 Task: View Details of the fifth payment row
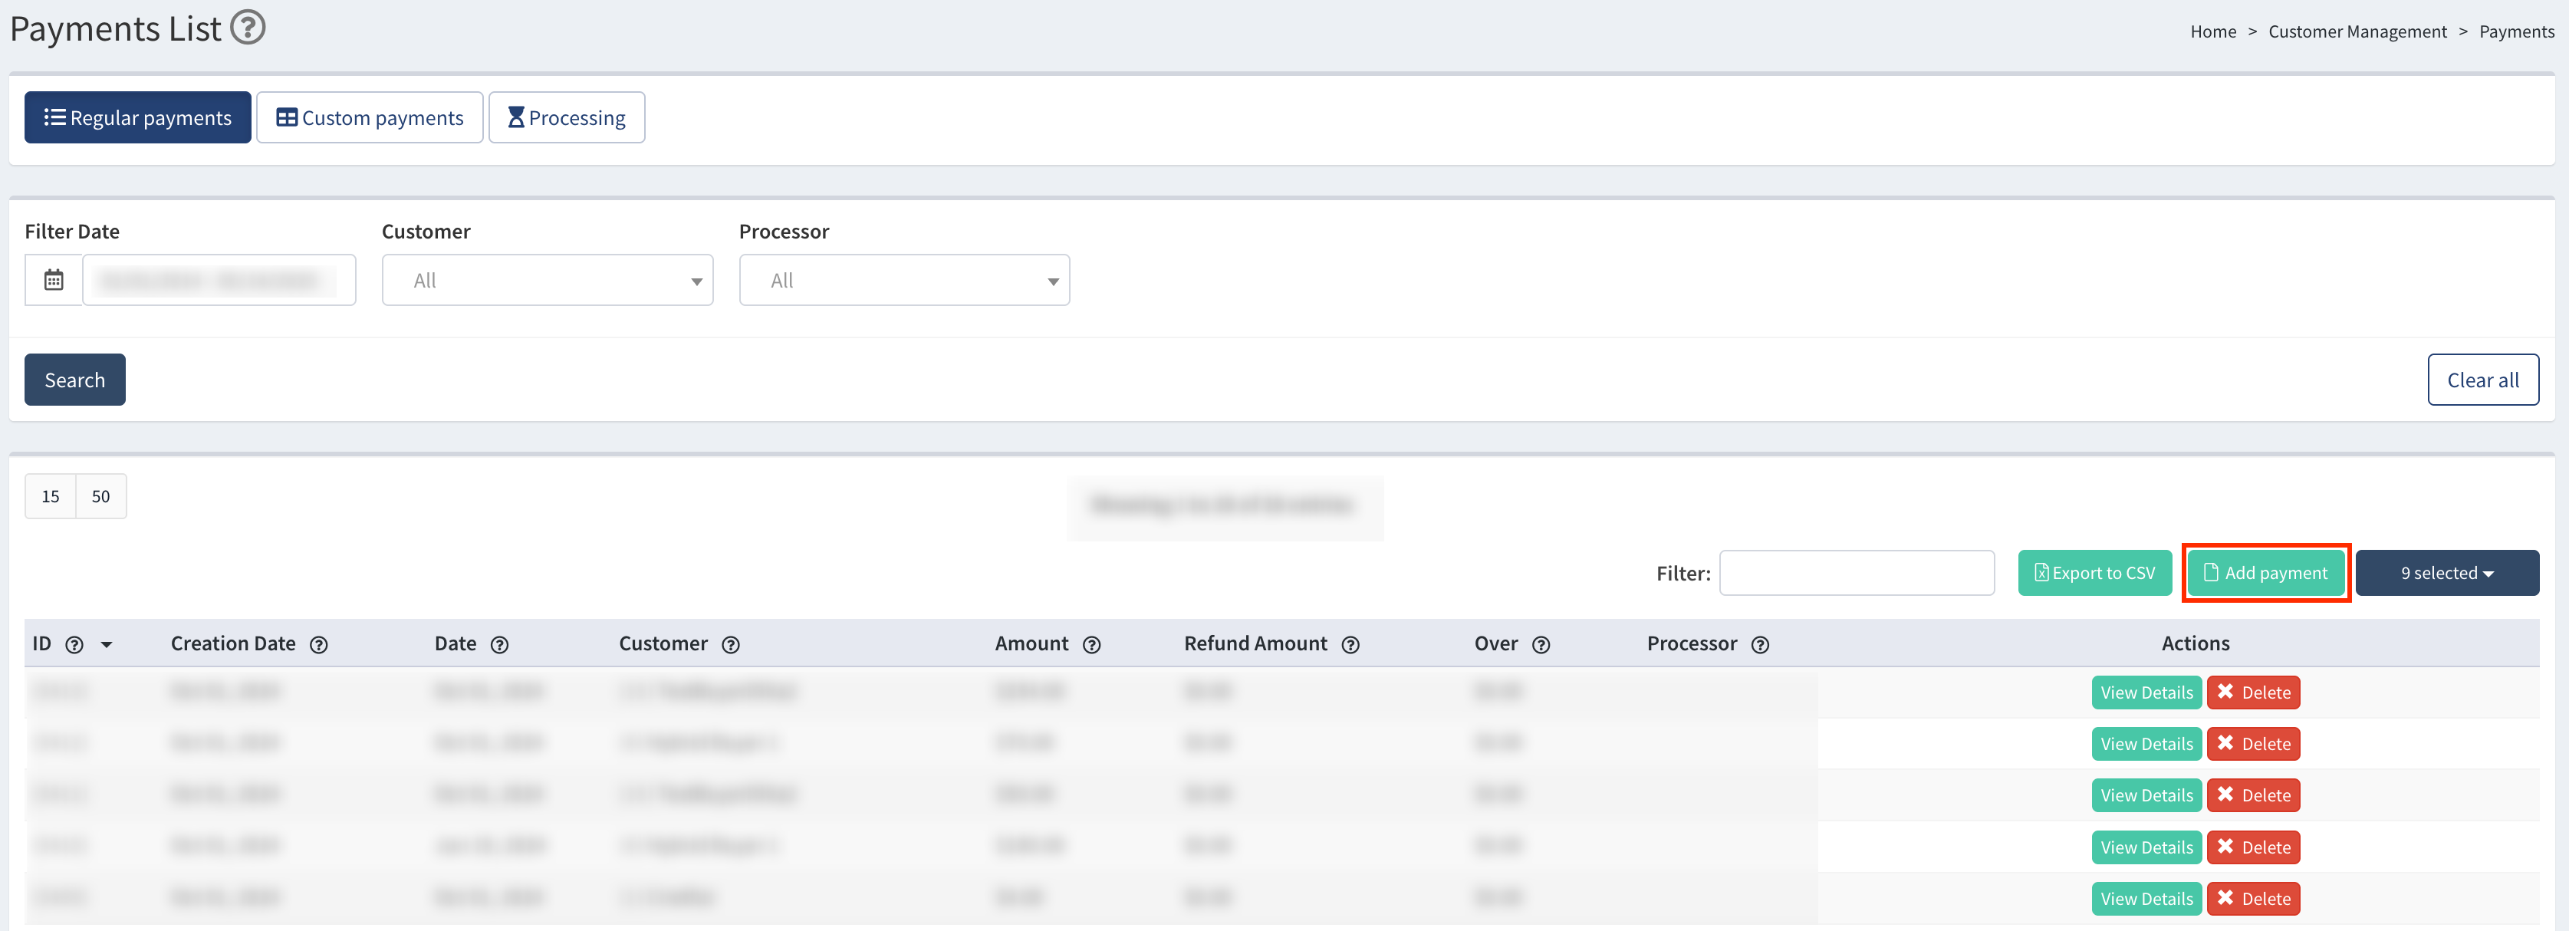2146,899
